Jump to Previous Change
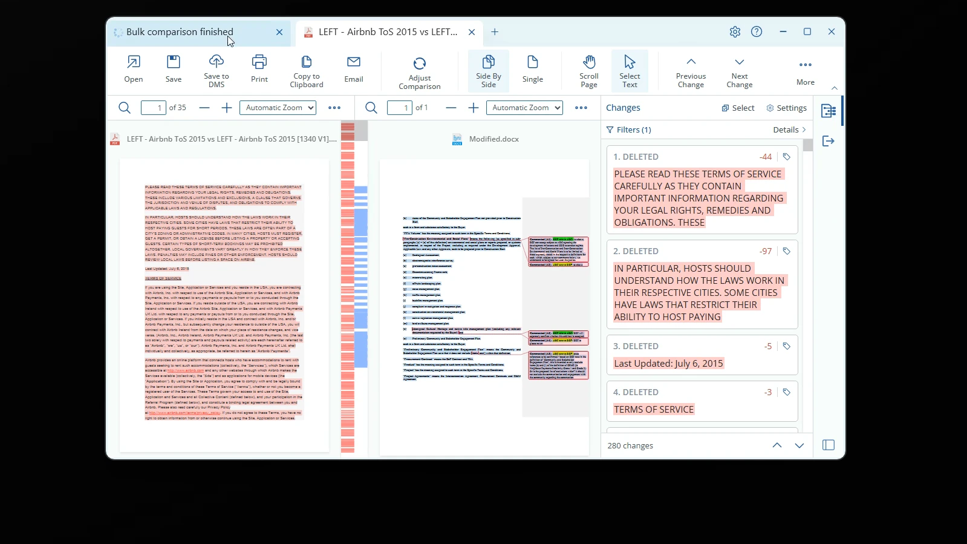 pyautogui.click(x=691, y=71)
